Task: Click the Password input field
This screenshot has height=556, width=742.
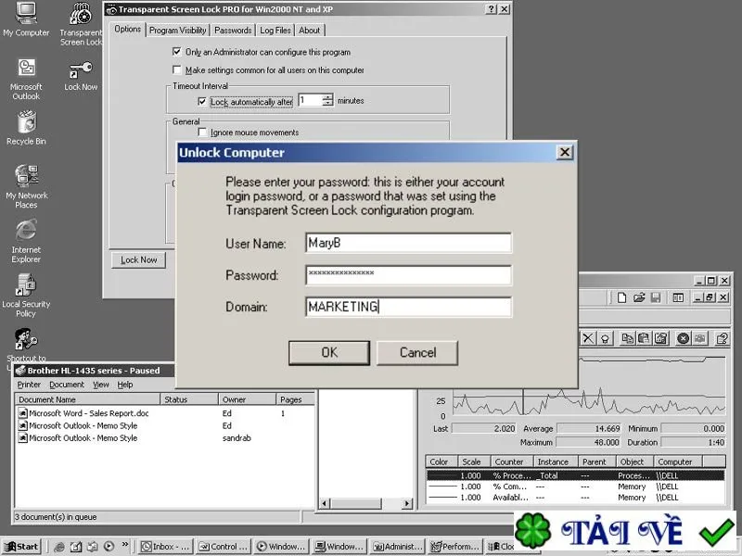Action: coord(408,274)
